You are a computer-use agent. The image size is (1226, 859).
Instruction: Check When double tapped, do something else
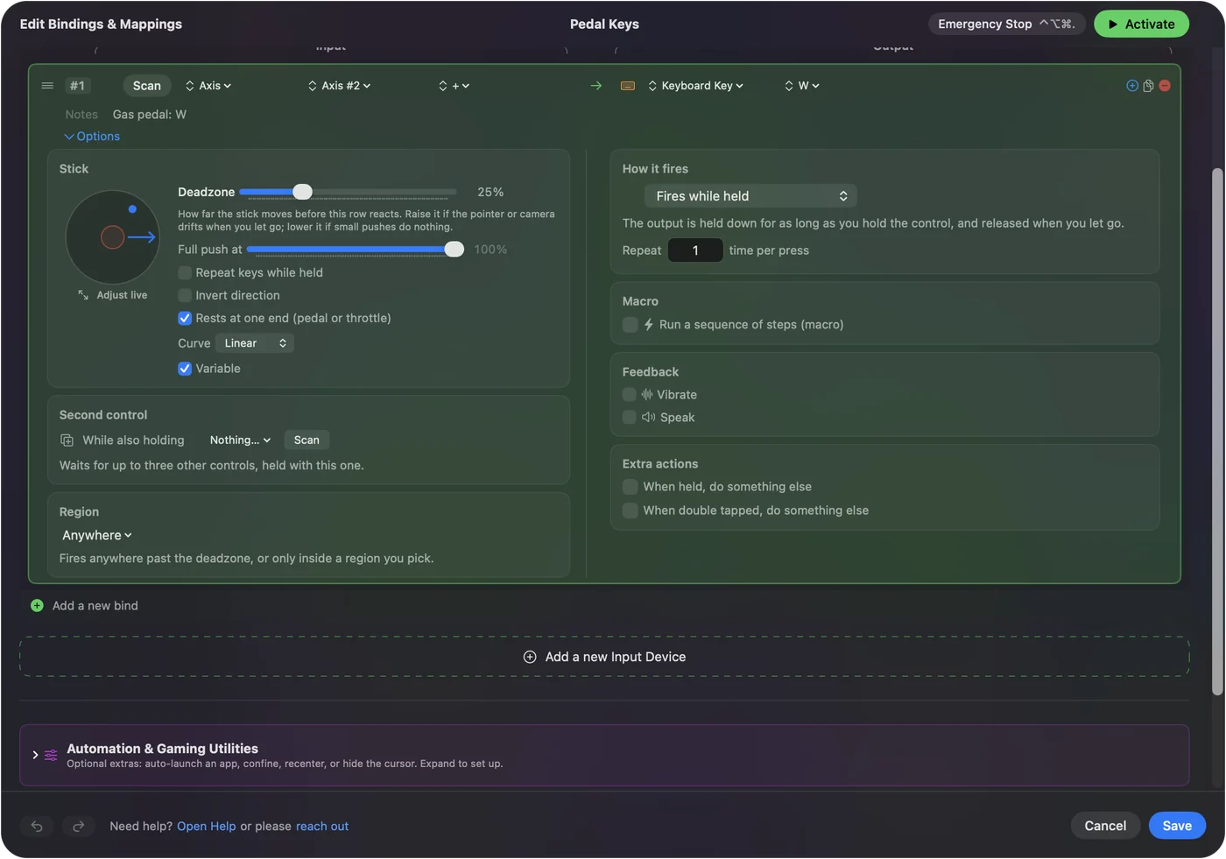[630, 510]
